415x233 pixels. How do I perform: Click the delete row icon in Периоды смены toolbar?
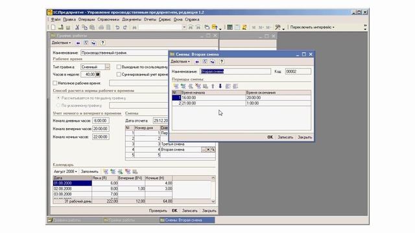pos(198,86)
